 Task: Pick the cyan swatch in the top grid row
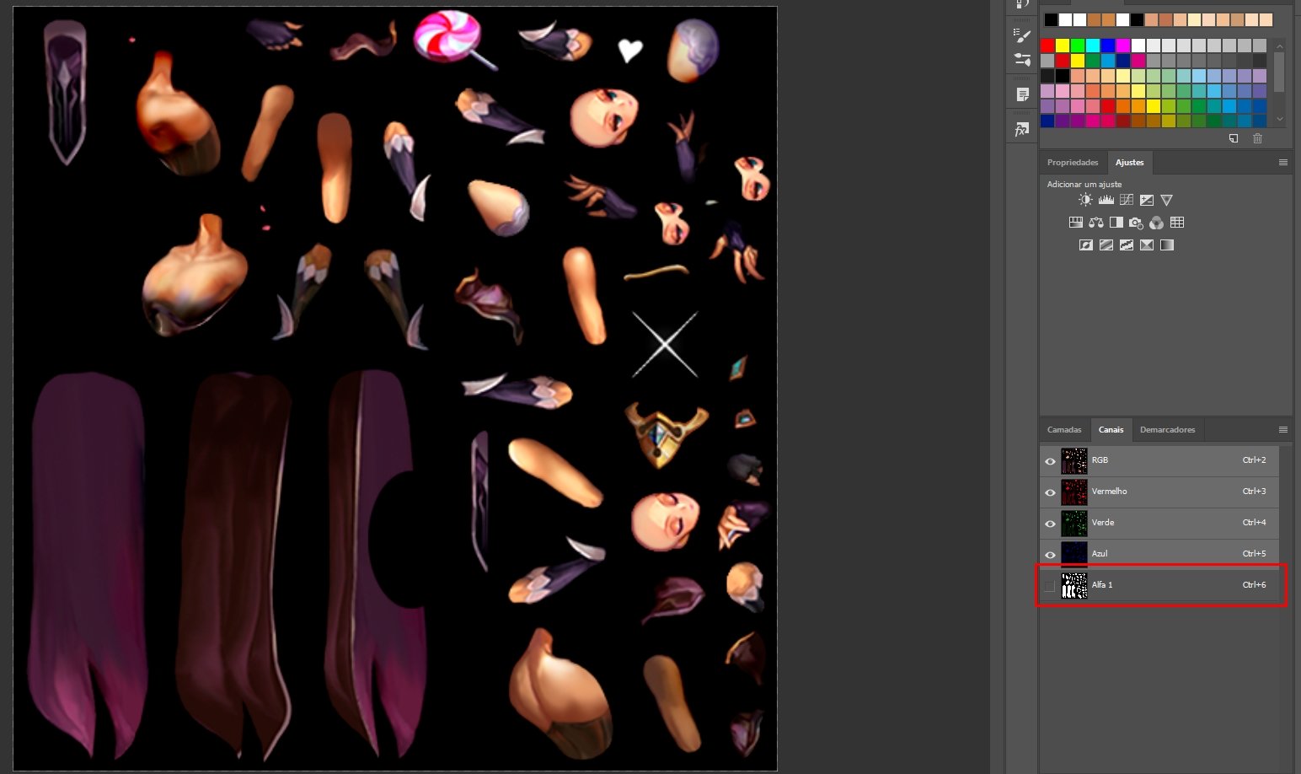tap(1093, 46)
